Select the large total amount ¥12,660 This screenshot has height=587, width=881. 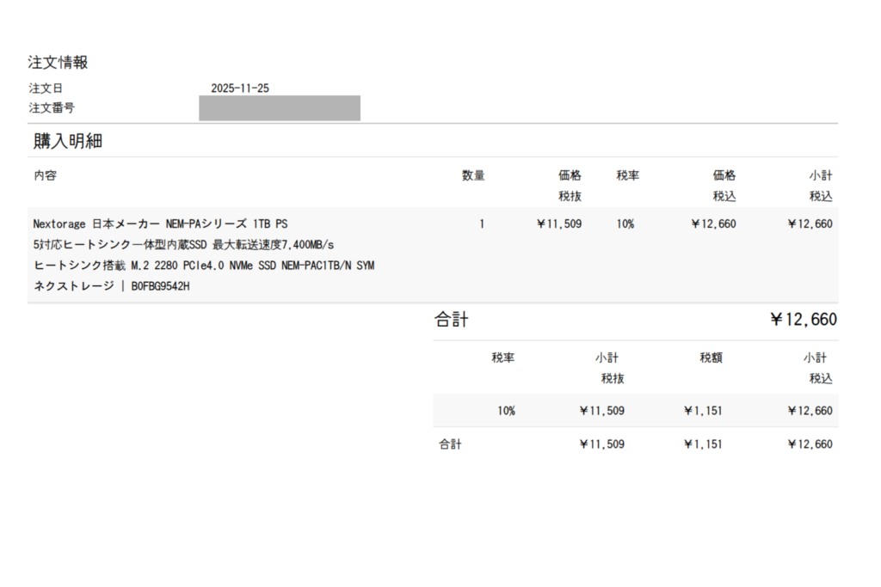[803, 321]
